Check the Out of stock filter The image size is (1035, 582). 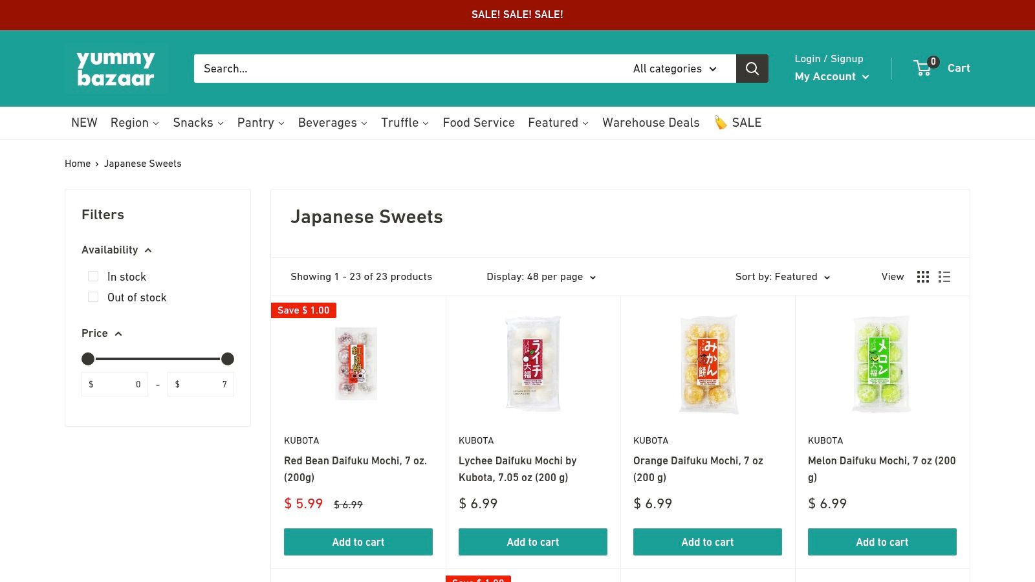tap(93, 297)
